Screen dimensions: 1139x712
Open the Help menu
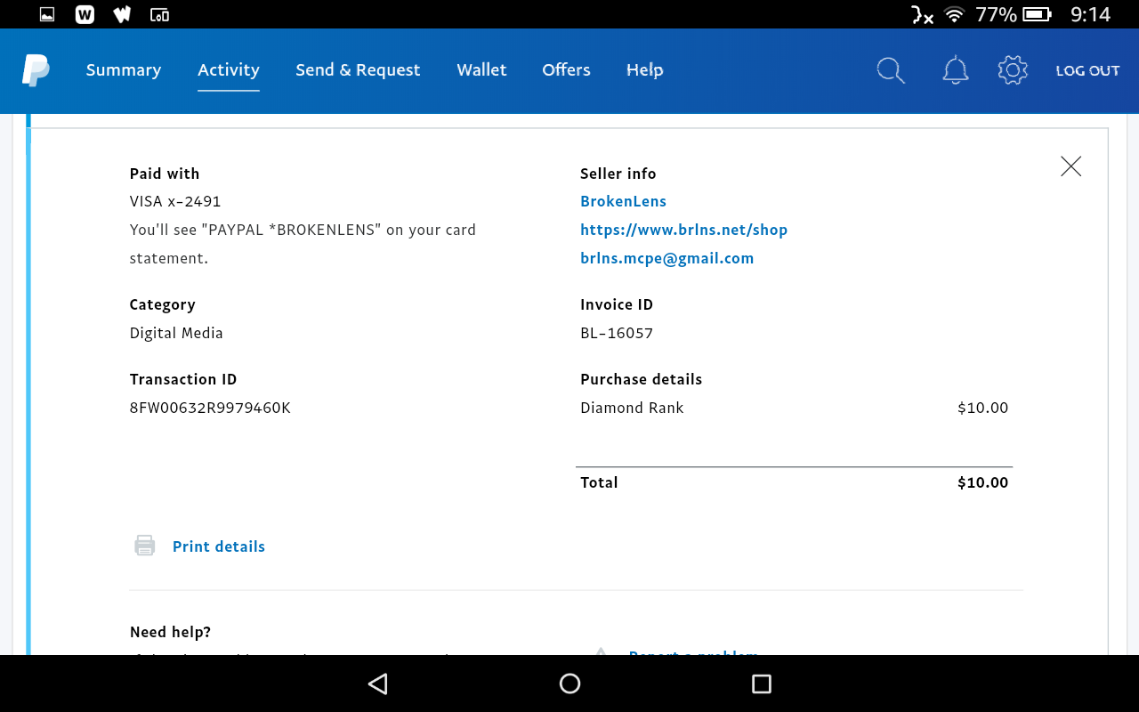(645, 70)
